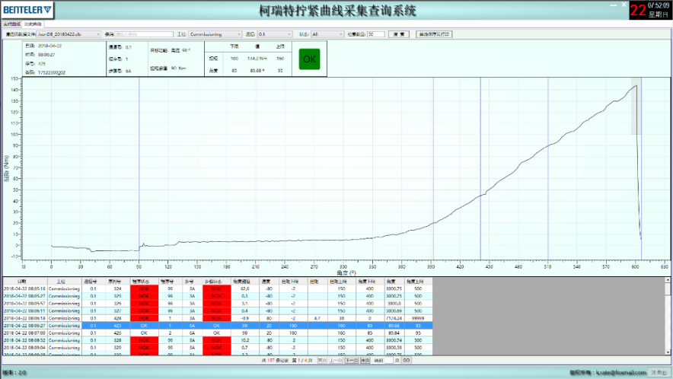Select the row dated 2018-04-22 08:05:16

point(217,289)
